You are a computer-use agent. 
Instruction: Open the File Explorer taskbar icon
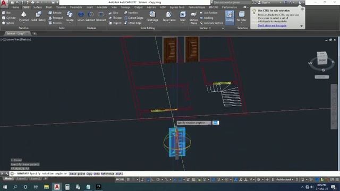click(46, 187)
